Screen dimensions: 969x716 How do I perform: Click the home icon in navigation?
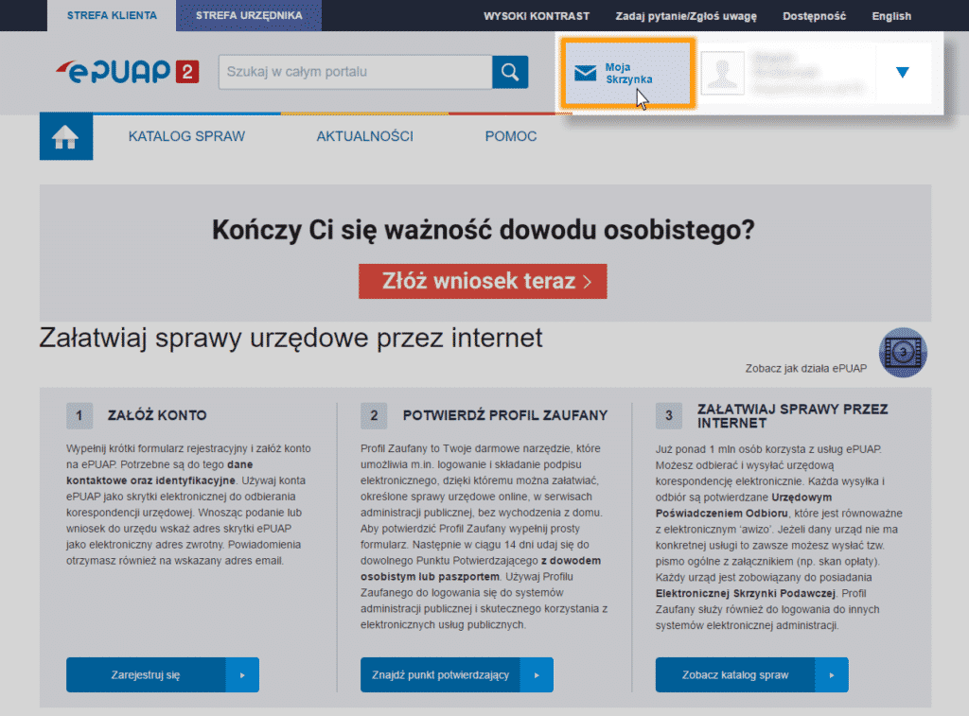66,136
